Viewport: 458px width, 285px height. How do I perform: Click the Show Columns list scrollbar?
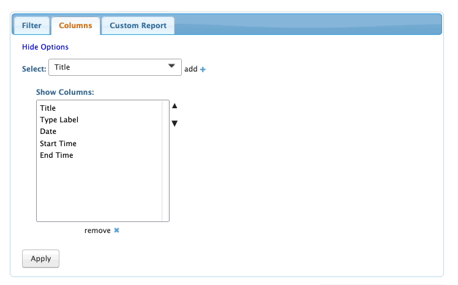165,161
